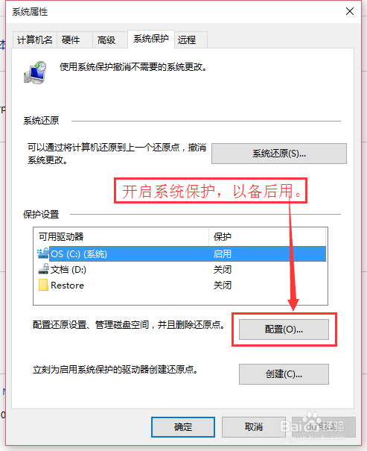Confirm with the 确定 button

click(x=183, y=427)
